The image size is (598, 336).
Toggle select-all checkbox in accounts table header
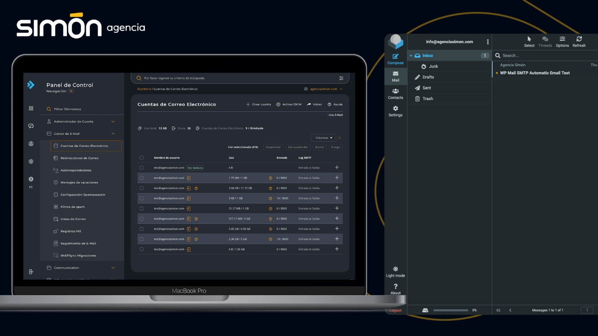click(141, 157)
